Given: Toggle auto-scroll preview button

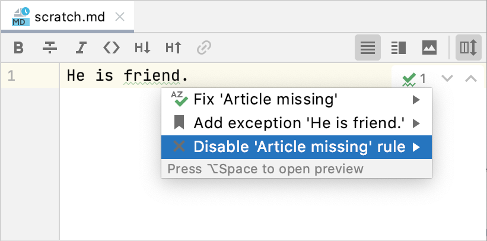Looking at the screenshot, I should coord(469,47).
